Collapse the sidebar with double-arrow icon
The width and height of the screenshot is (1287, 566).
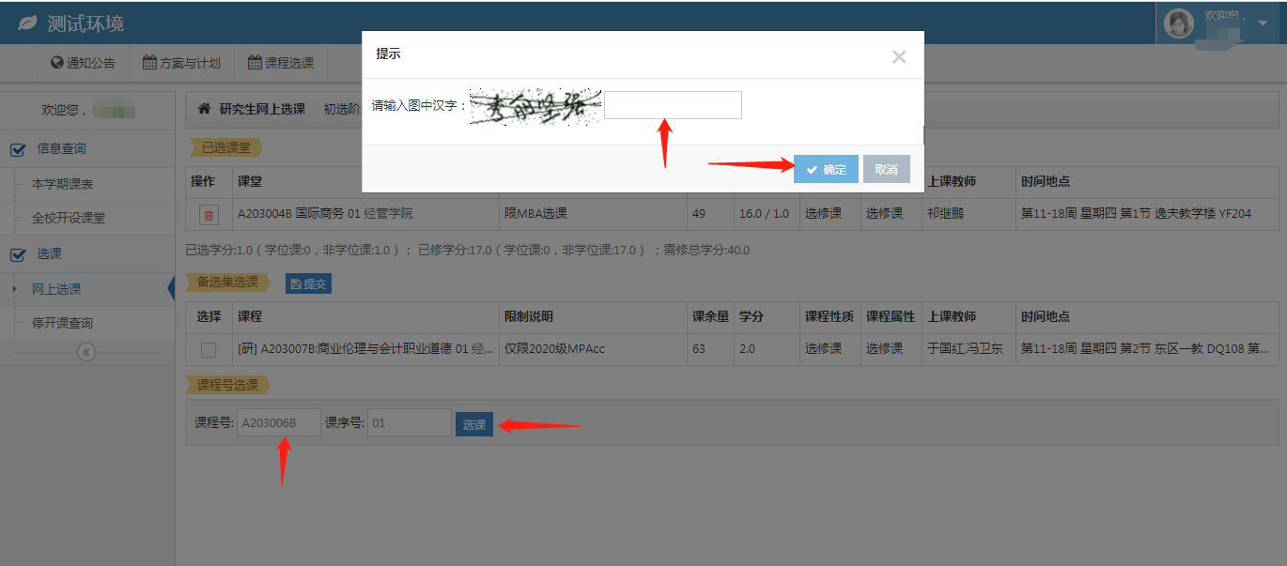[86, 352]
